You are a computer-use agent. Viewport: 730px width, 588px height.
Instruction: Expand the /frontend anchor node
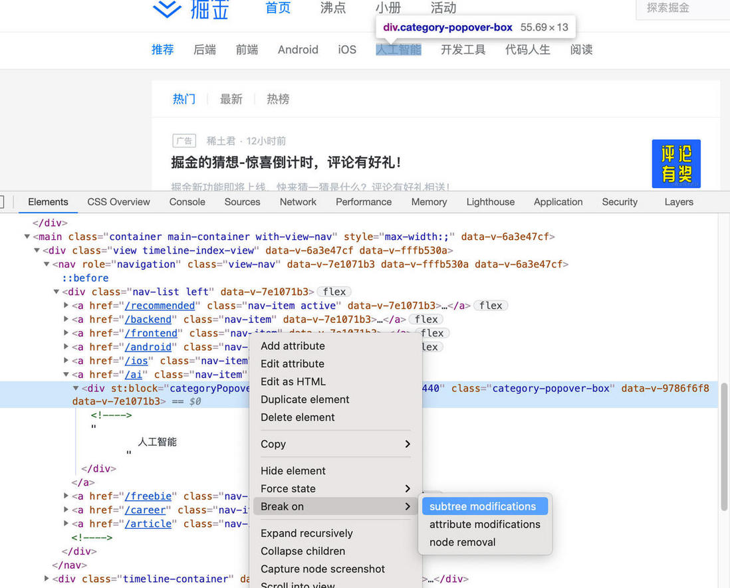[66, 333]
